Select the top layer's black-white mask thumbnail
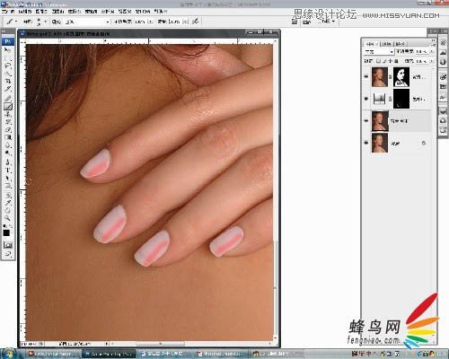 pos(401,77)
